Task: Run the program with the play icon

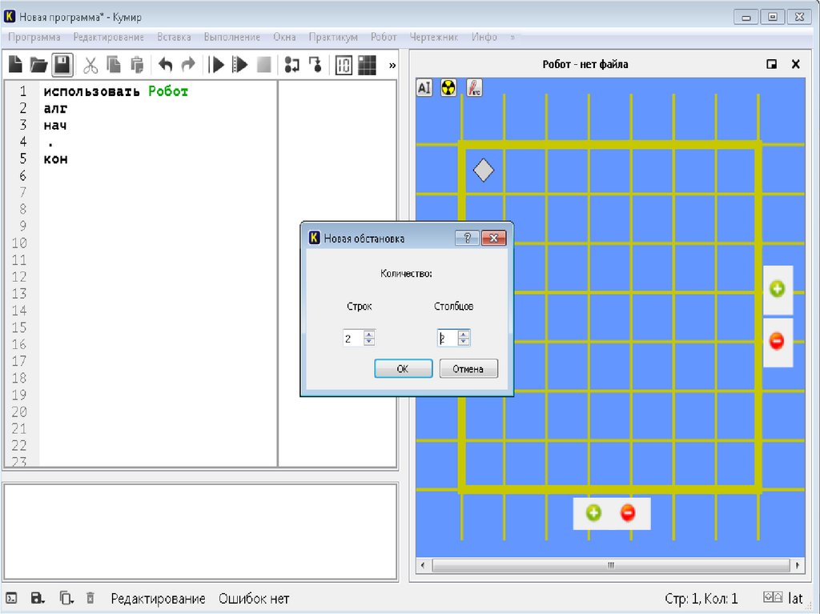Action: pos(215,65)
